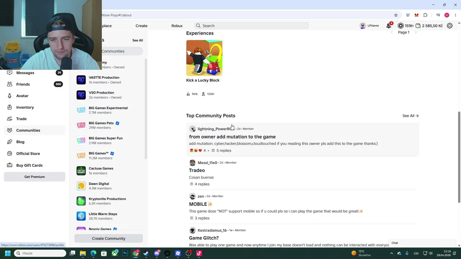Screen dimensions: 461x259
Task: Click the Windows Hledat search box
Action: point(40,253)
